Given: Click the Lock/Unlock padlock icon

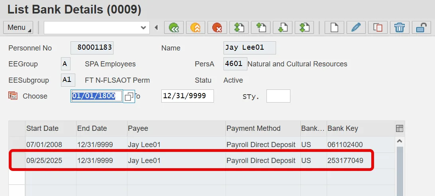Looking at the screenshot, I should click(x=421, y=28).
